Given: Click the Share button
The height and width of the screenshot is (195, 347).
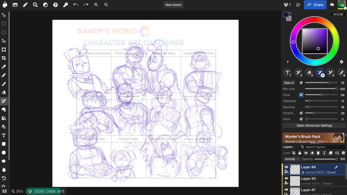Looking at the screenshot, I should coord(315,5).
